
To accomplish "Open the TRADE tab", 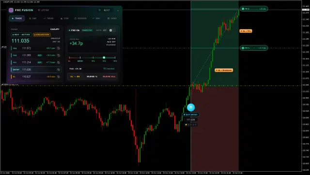I will (17, 18).
